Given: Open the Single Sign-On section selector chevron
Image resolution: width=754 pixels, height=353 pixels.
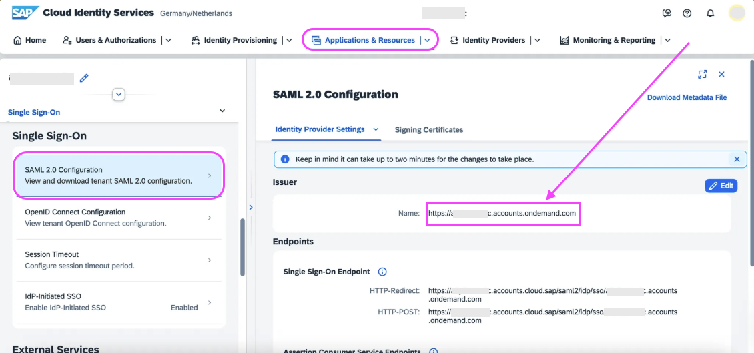Looking at the screenshot, I should (222, 111).
